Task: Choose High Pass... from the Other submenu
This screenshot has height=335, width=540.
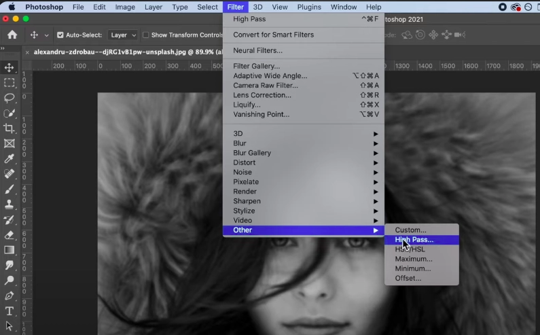Action: [x=414, y=240]
